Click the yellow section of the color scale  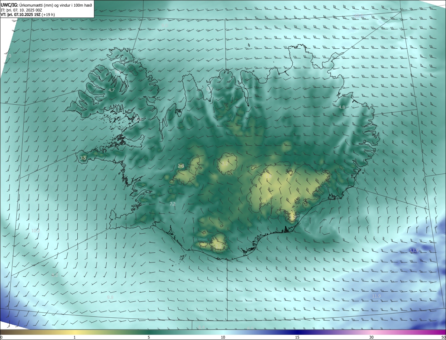pos(75,332)
